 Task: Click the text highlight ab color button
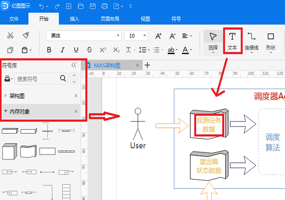[x=171, y=50]
